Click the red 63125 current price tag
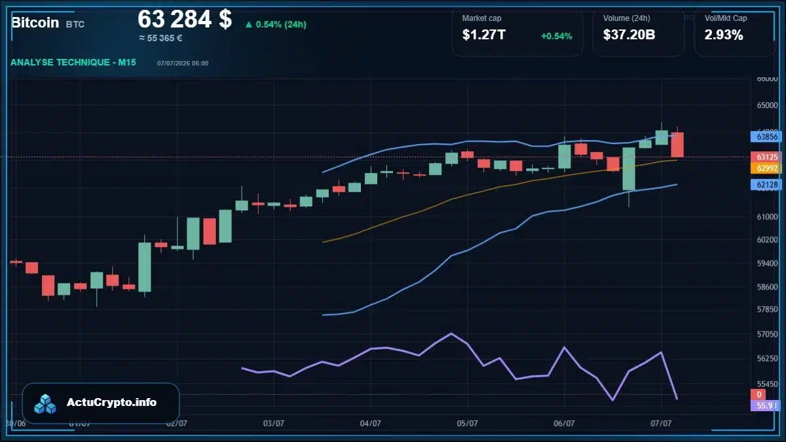Screen dimensions: 786x442 (767, 157)
